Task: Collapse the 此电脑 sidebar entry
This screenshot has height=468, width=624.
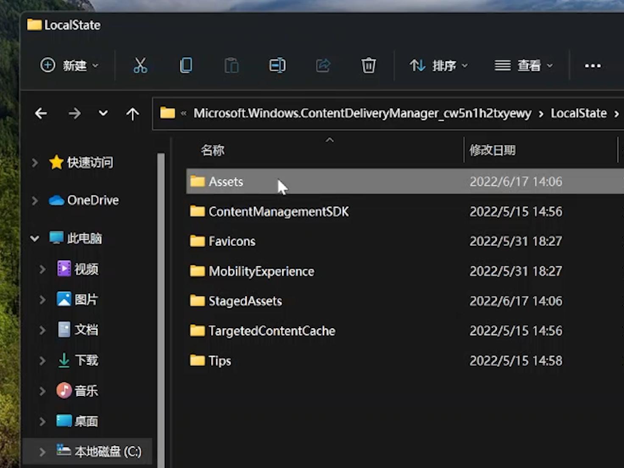Action: pyautogui.click(x=35, y=238)
